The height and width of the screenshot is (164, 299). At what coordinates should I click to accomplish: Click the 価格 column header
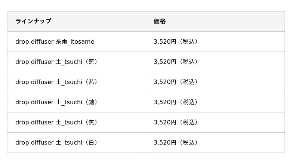click(160, 21)
